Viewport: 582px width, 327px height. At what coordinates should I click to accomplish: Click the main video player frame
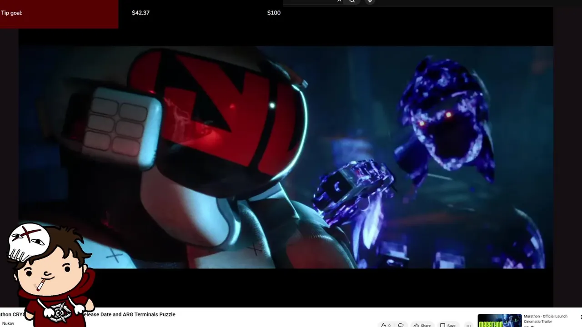(286, 157)
